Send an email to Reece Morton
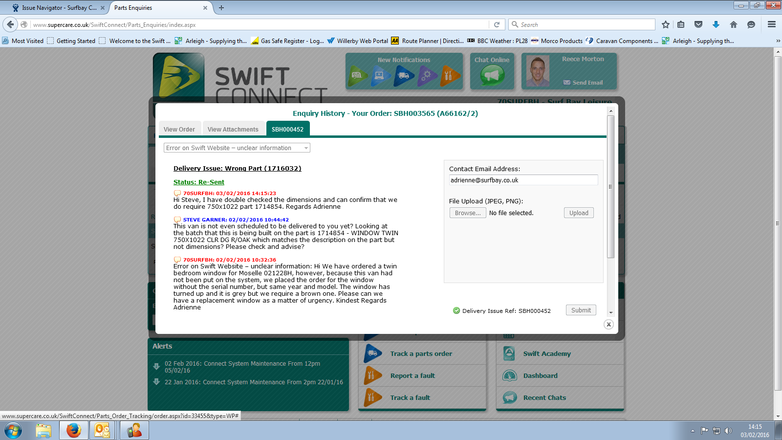 coord(583,83)
